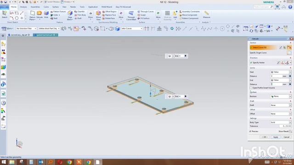The image size is (294, 165).
Task: Click the Shell feature command
Action: pyautogui.click(x=54, y=18)
